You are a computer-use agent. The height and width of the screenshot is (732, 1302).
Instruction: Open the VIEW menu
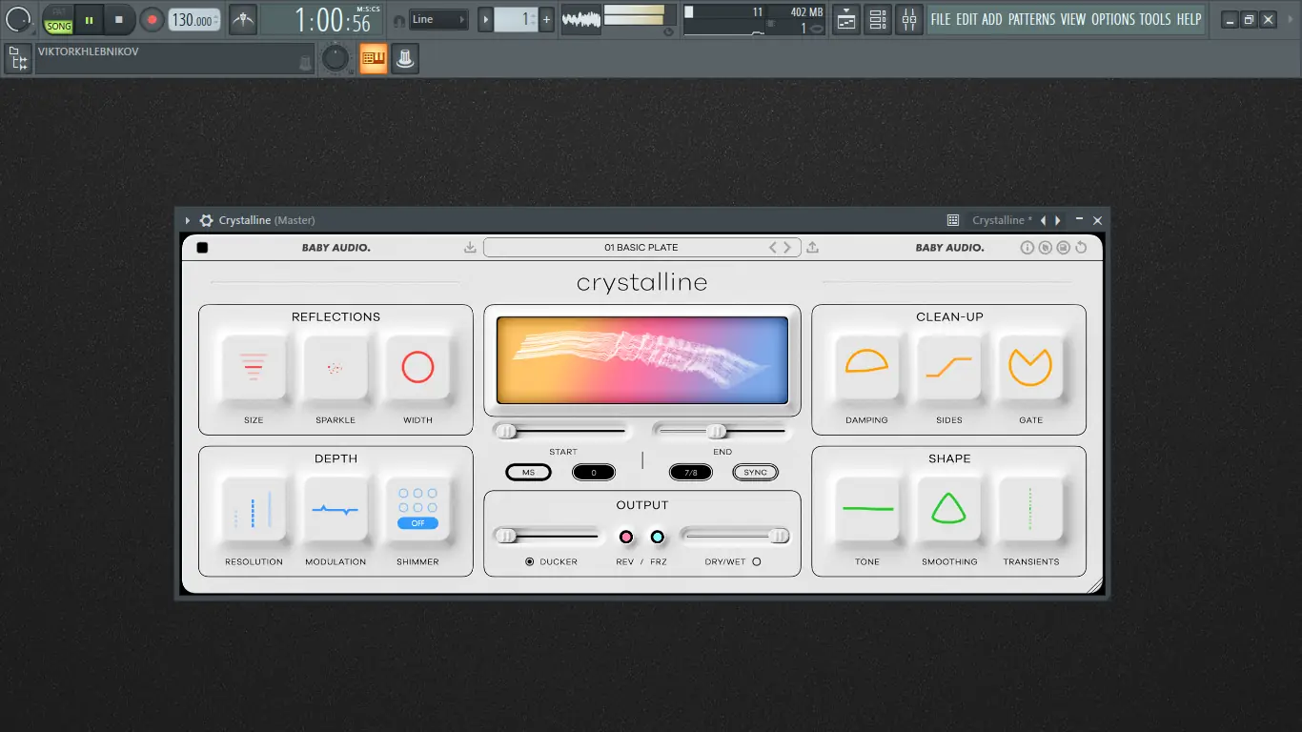pyautogui.click(x=1073, y=19)
